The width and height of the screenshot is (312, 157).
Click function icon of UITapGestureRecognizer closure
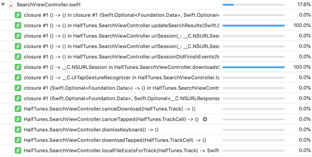[x=18, y=78]
